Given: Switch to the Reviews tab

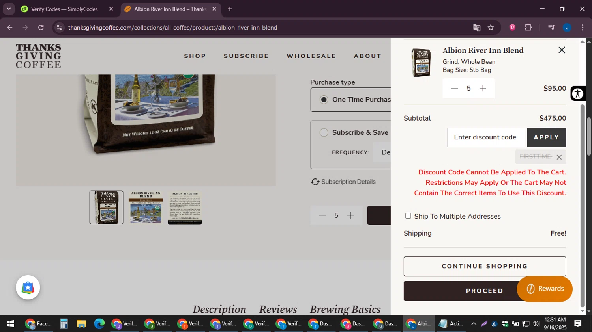Looking at the screenshot, I should pyautogui.click(x=278, y=309).
